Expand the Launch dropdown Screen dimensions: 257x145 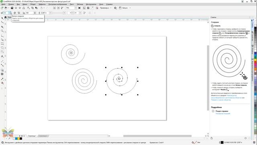coord(130,8)
